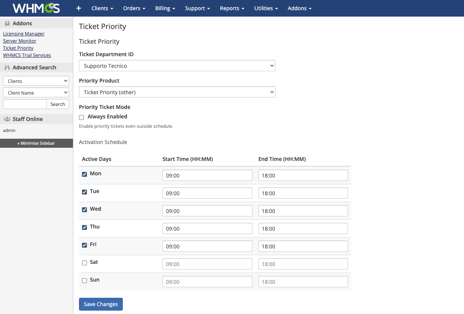Click the Fri Start Time input field

(207, 247)
